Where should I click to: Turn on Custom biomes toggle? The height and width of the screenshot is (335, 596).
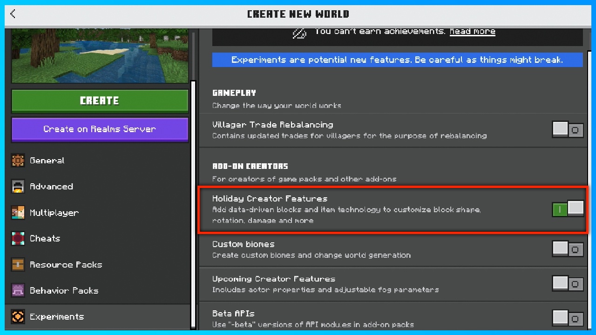click(x=568, y=249)
